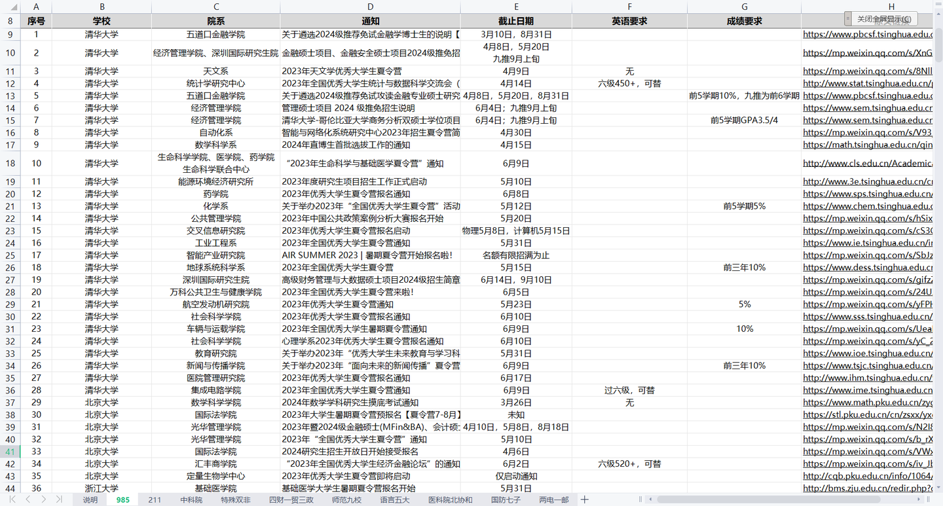Open the math.tsinghua.edu.cn link in row 17
943x506 pixels.
[868, 145]
